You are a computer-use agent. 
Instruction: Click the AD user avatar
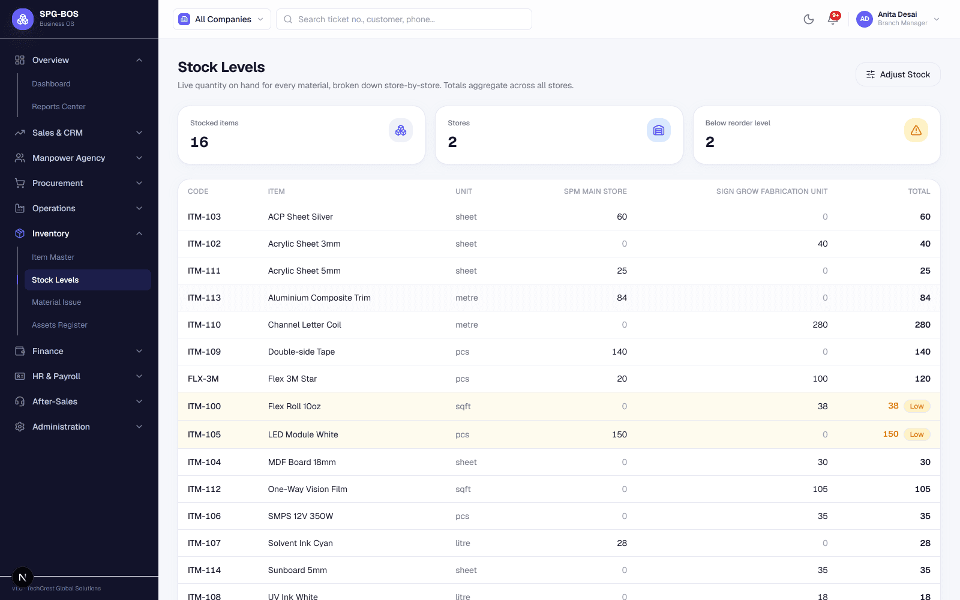pyautogui.click(x=865, y=19)
